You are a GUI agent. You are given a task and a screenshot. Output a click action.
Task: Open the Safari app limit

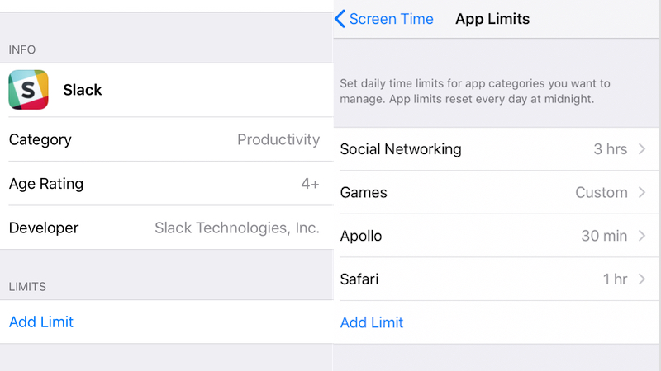pos(497,279)
